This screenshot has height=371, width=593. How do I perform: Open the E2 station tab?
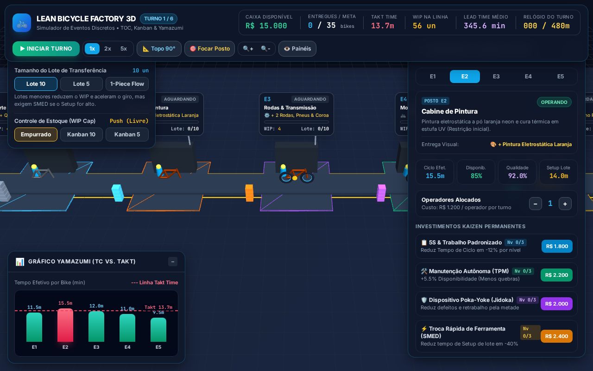465,77
